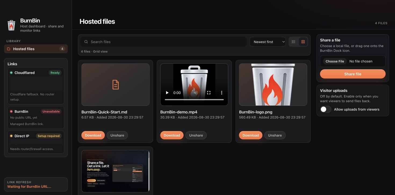This screenshot has width=395, height=195.
Task: Click the green Cloudflared status dot
Action: [x=11, y=73]
